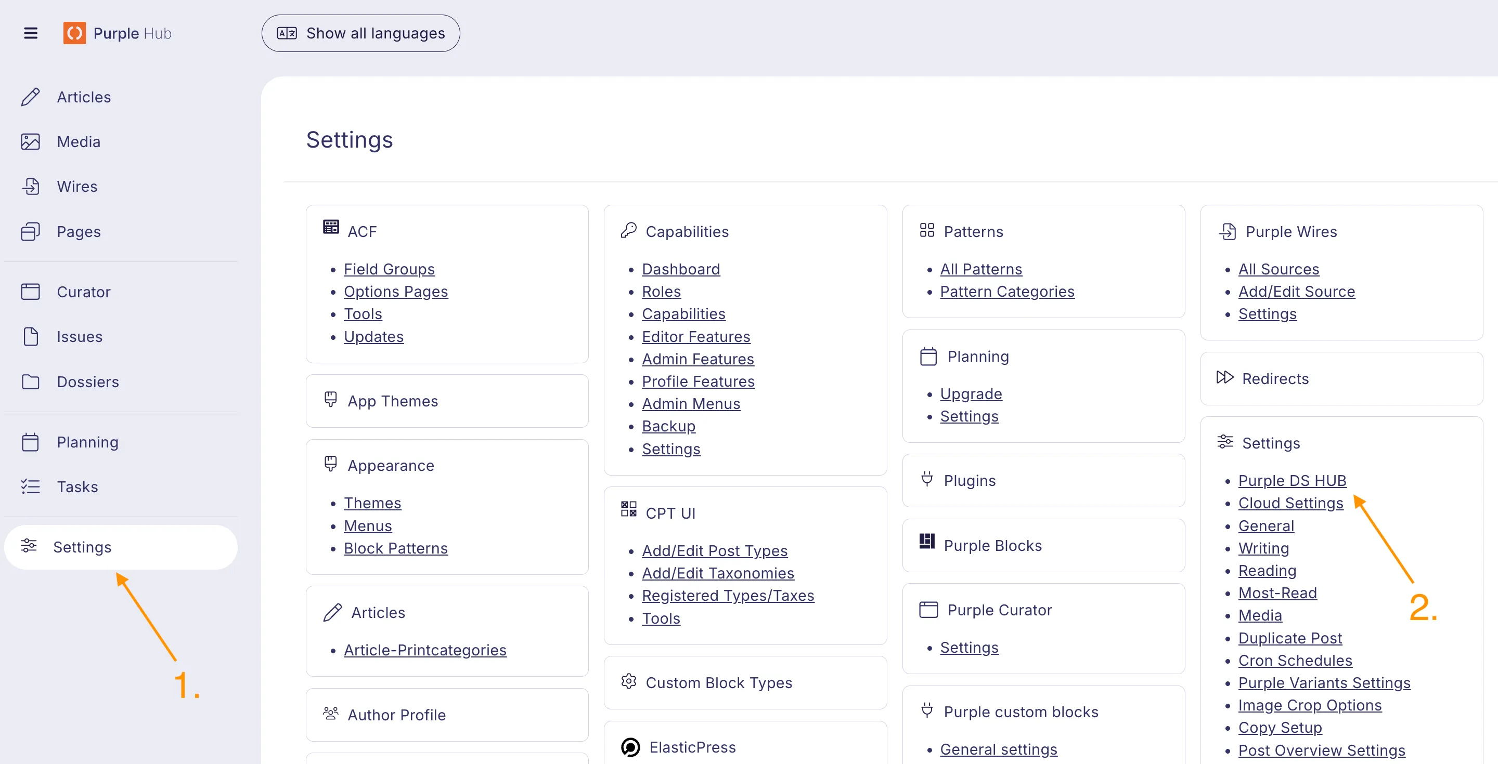This screenshot has width=1498, height=764.
Task: Click the Media image icon in sidebar
Action: tap(30, 142)
